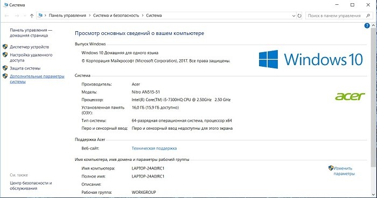Go up one level with the up arrow
Screen dimensions: 377x198
click(x=32, y=16)
